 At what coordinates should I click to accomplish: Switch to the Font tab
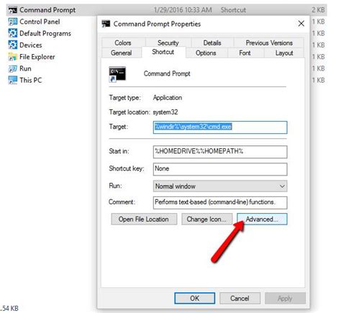[245, 53]
